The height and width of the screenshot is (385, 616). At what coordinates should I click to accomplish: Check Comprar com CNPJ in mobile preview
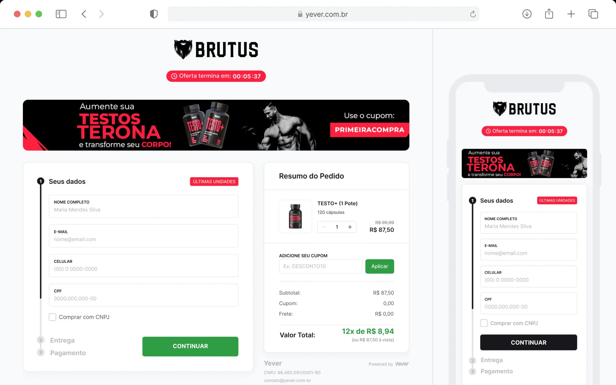click(x=484, y=323)
